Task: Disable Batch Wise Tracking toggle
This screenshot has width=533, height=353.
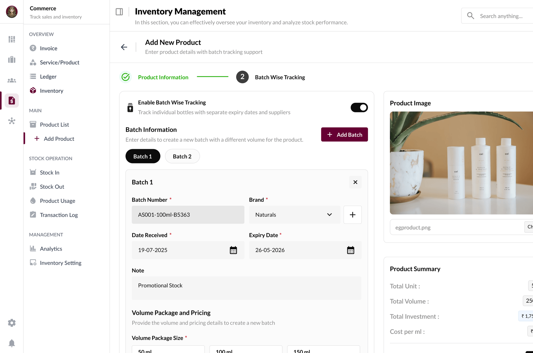Action: coord(359,108)
